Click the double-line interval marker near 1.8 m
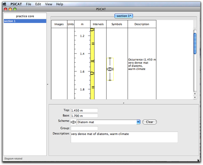 (93, 87)
